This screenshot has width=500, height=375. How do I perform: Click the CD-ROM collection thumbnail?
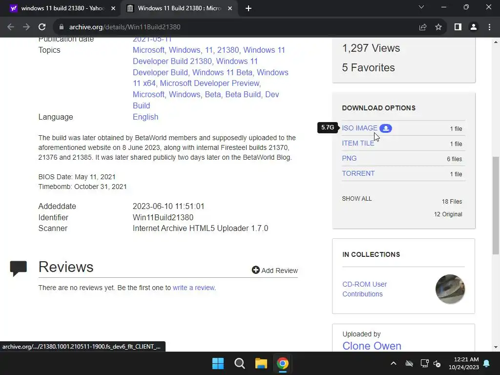450,289
